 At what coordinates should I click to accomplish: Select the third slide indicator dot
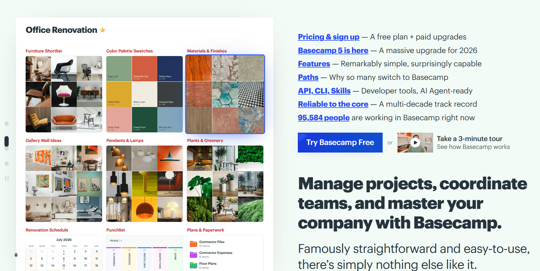click(x=7, y=163)
